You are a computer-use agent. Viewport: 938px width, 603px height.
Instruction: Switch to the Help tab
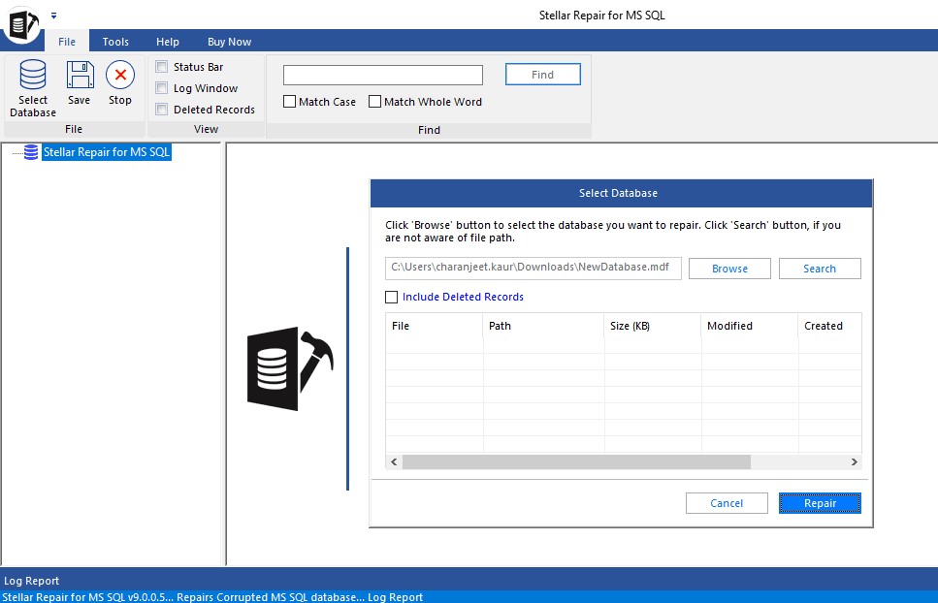point(168,42)
